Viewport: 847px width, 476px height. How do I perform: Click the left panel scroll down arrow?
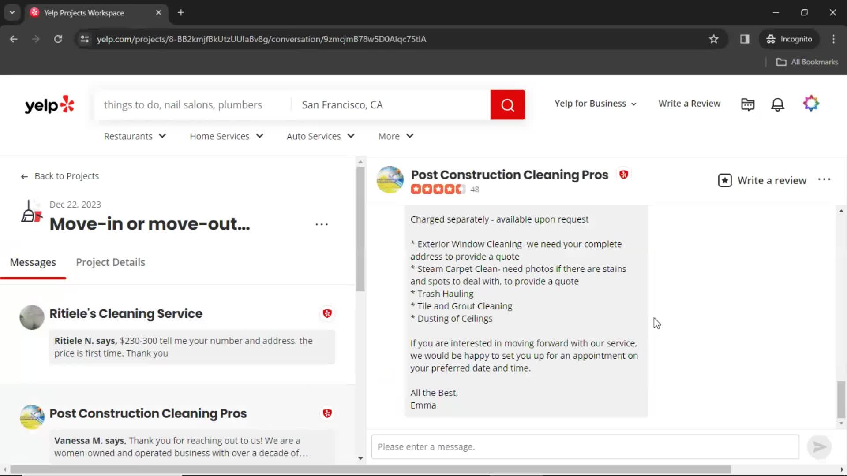point(360,459)
